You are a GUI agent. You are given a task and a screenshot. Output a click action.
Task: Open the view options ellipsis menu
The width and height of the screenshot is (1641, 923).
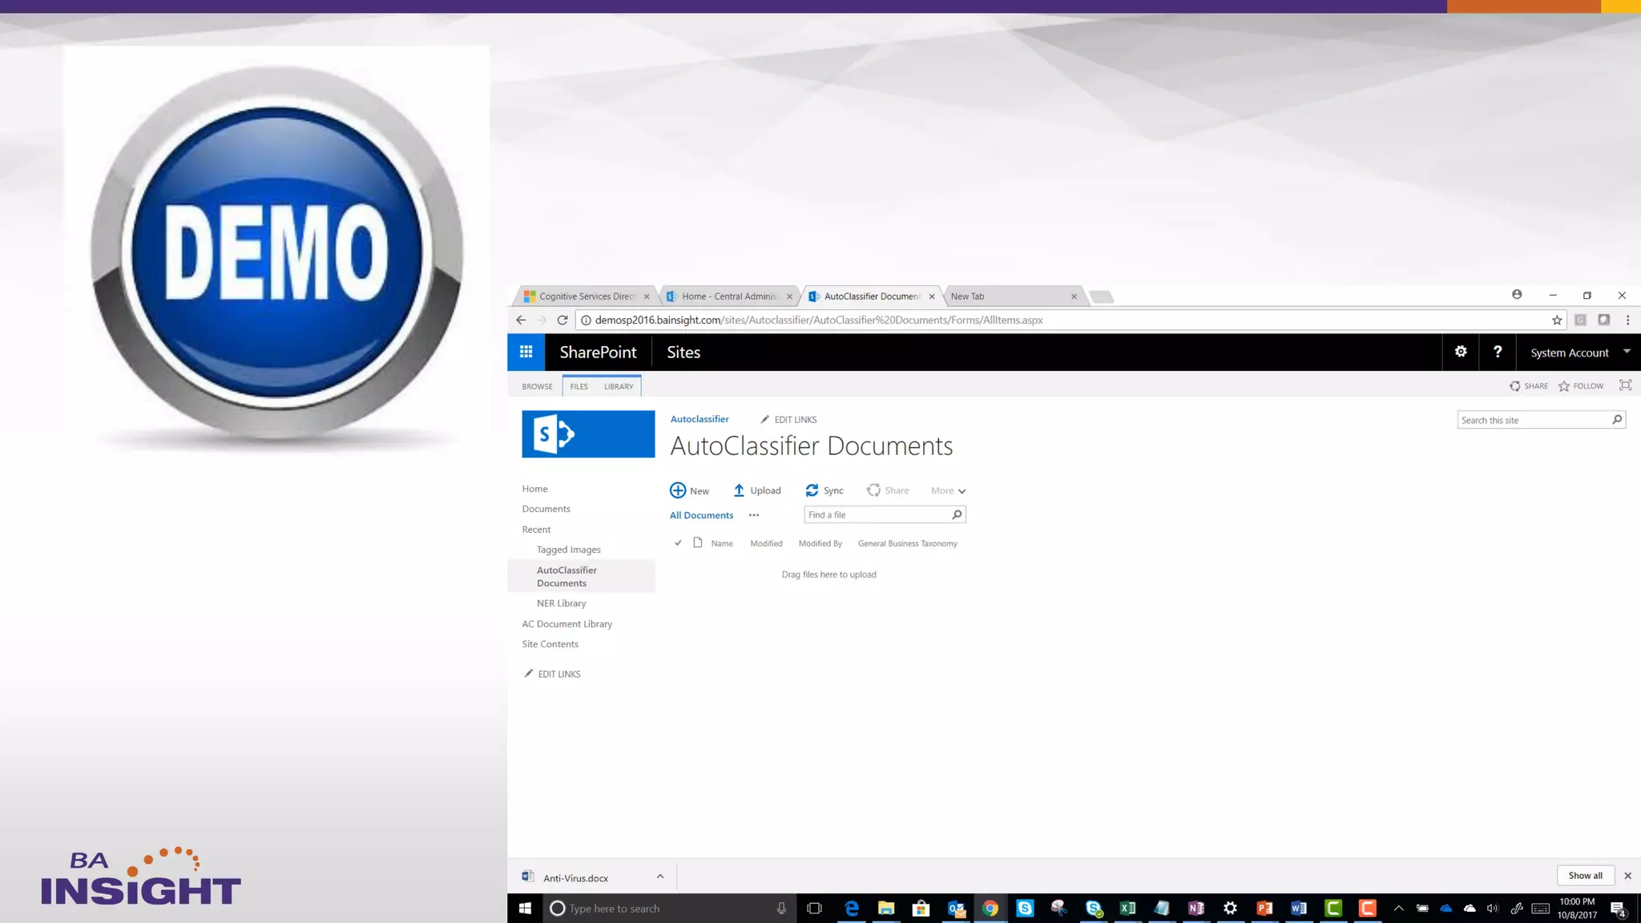(x=754, y=515)
